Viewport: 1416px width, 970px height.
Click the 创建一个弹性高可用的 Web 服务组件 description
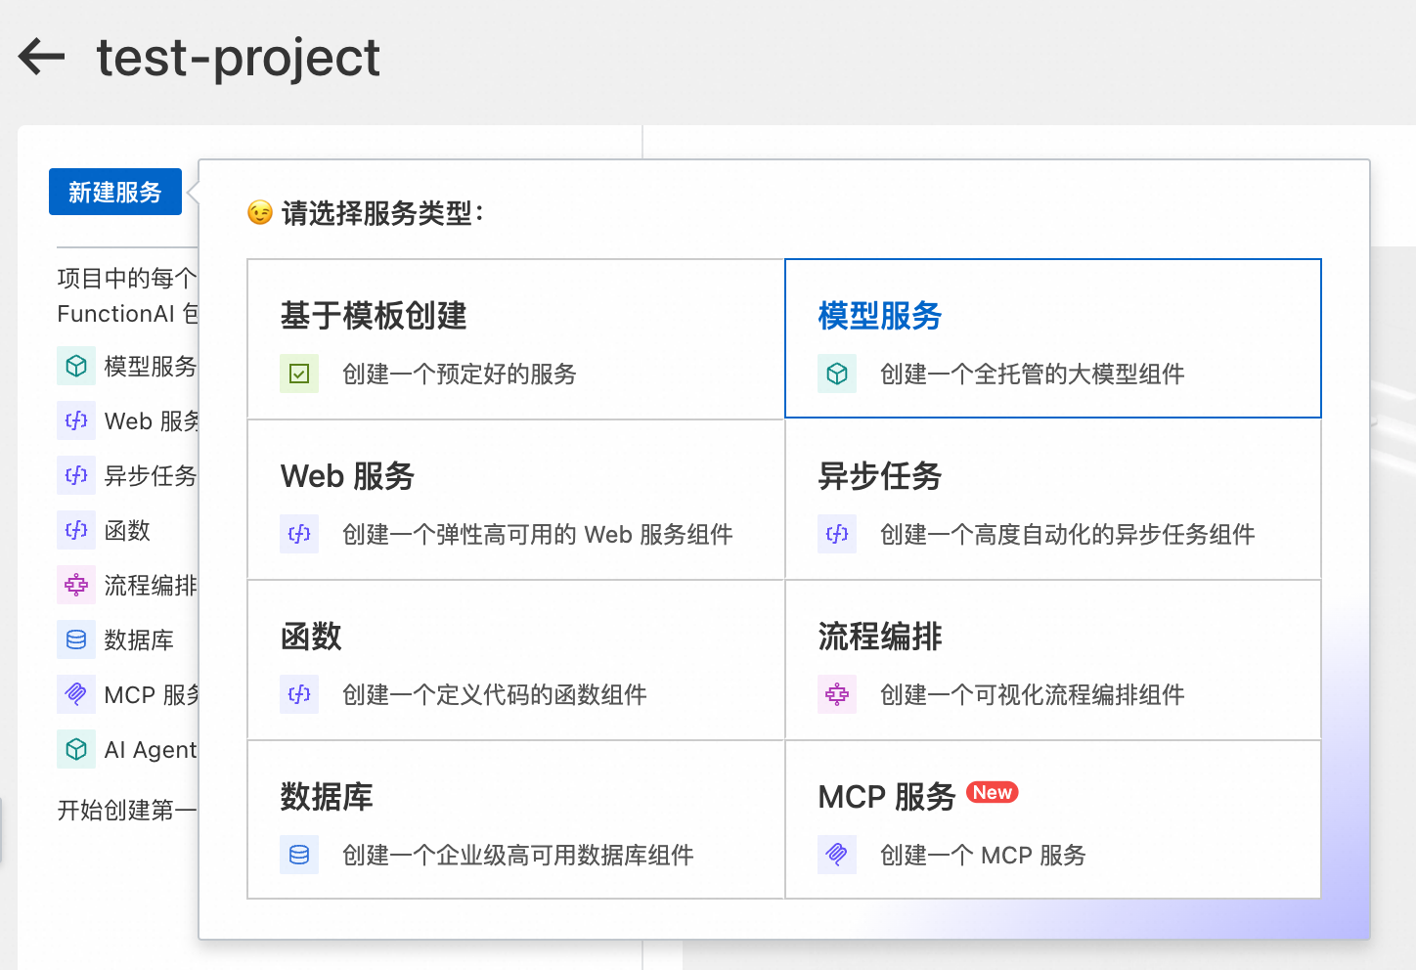coord(538,534)
